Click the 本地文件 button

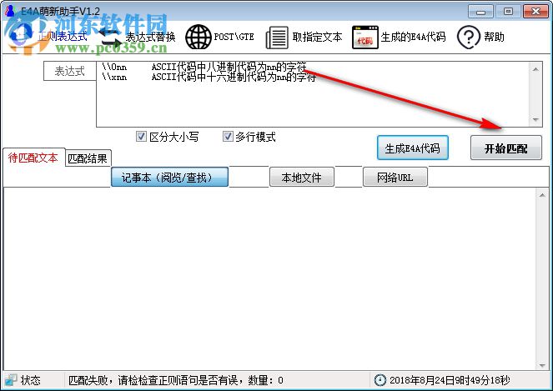[302, 177]
